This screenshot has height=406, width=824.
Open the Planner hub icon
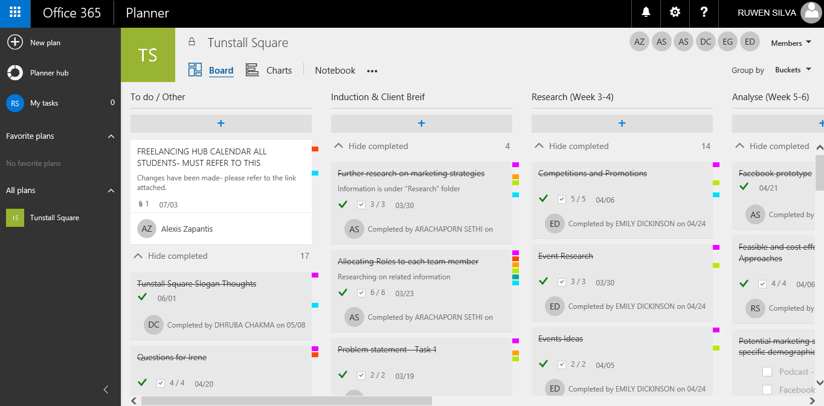click(x=15, y=73)
